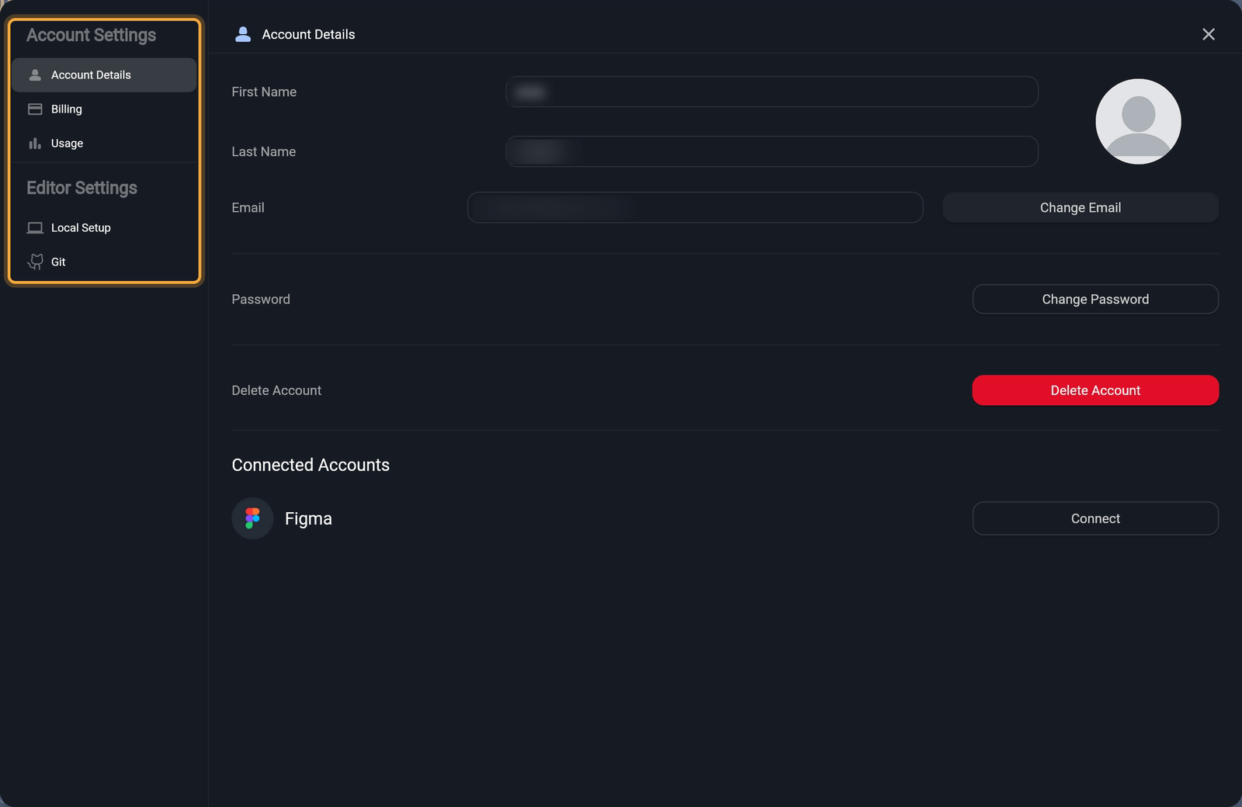This screenshot has height=807, width=1242.
Task: Open Local Setup editor settings
Action: (x=104, y=228)
